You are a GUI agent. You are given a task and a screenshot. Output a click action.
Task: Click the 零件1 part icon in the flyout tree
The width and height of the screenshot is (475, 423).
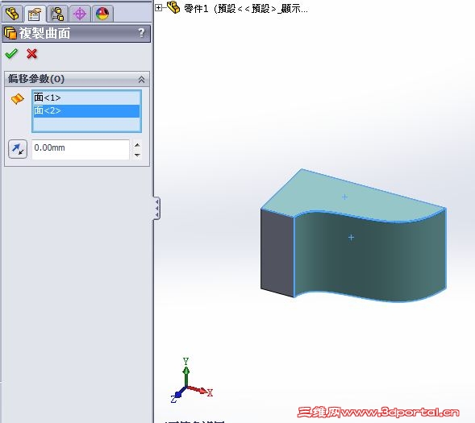[x=173, y=7]
